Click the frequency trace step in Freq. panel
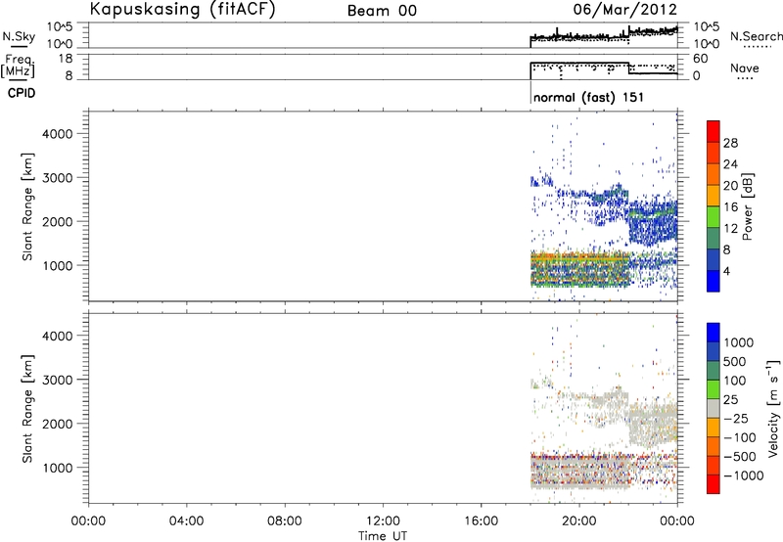This screenshot has width=783, height=542. [628, 68]
